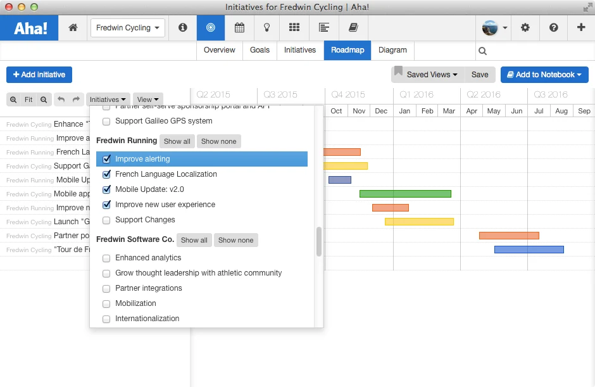595x387 pixels.
Task: Switch to the Diagram tab
Action: click(x=392, y=50)
